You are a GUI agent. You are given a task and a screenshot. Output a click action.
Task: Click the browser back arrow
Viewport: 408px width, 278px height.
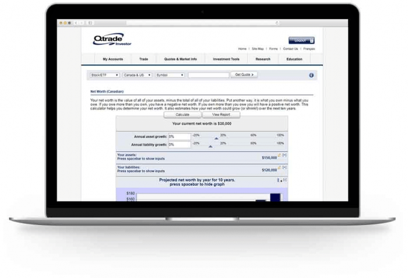(76, 23)
